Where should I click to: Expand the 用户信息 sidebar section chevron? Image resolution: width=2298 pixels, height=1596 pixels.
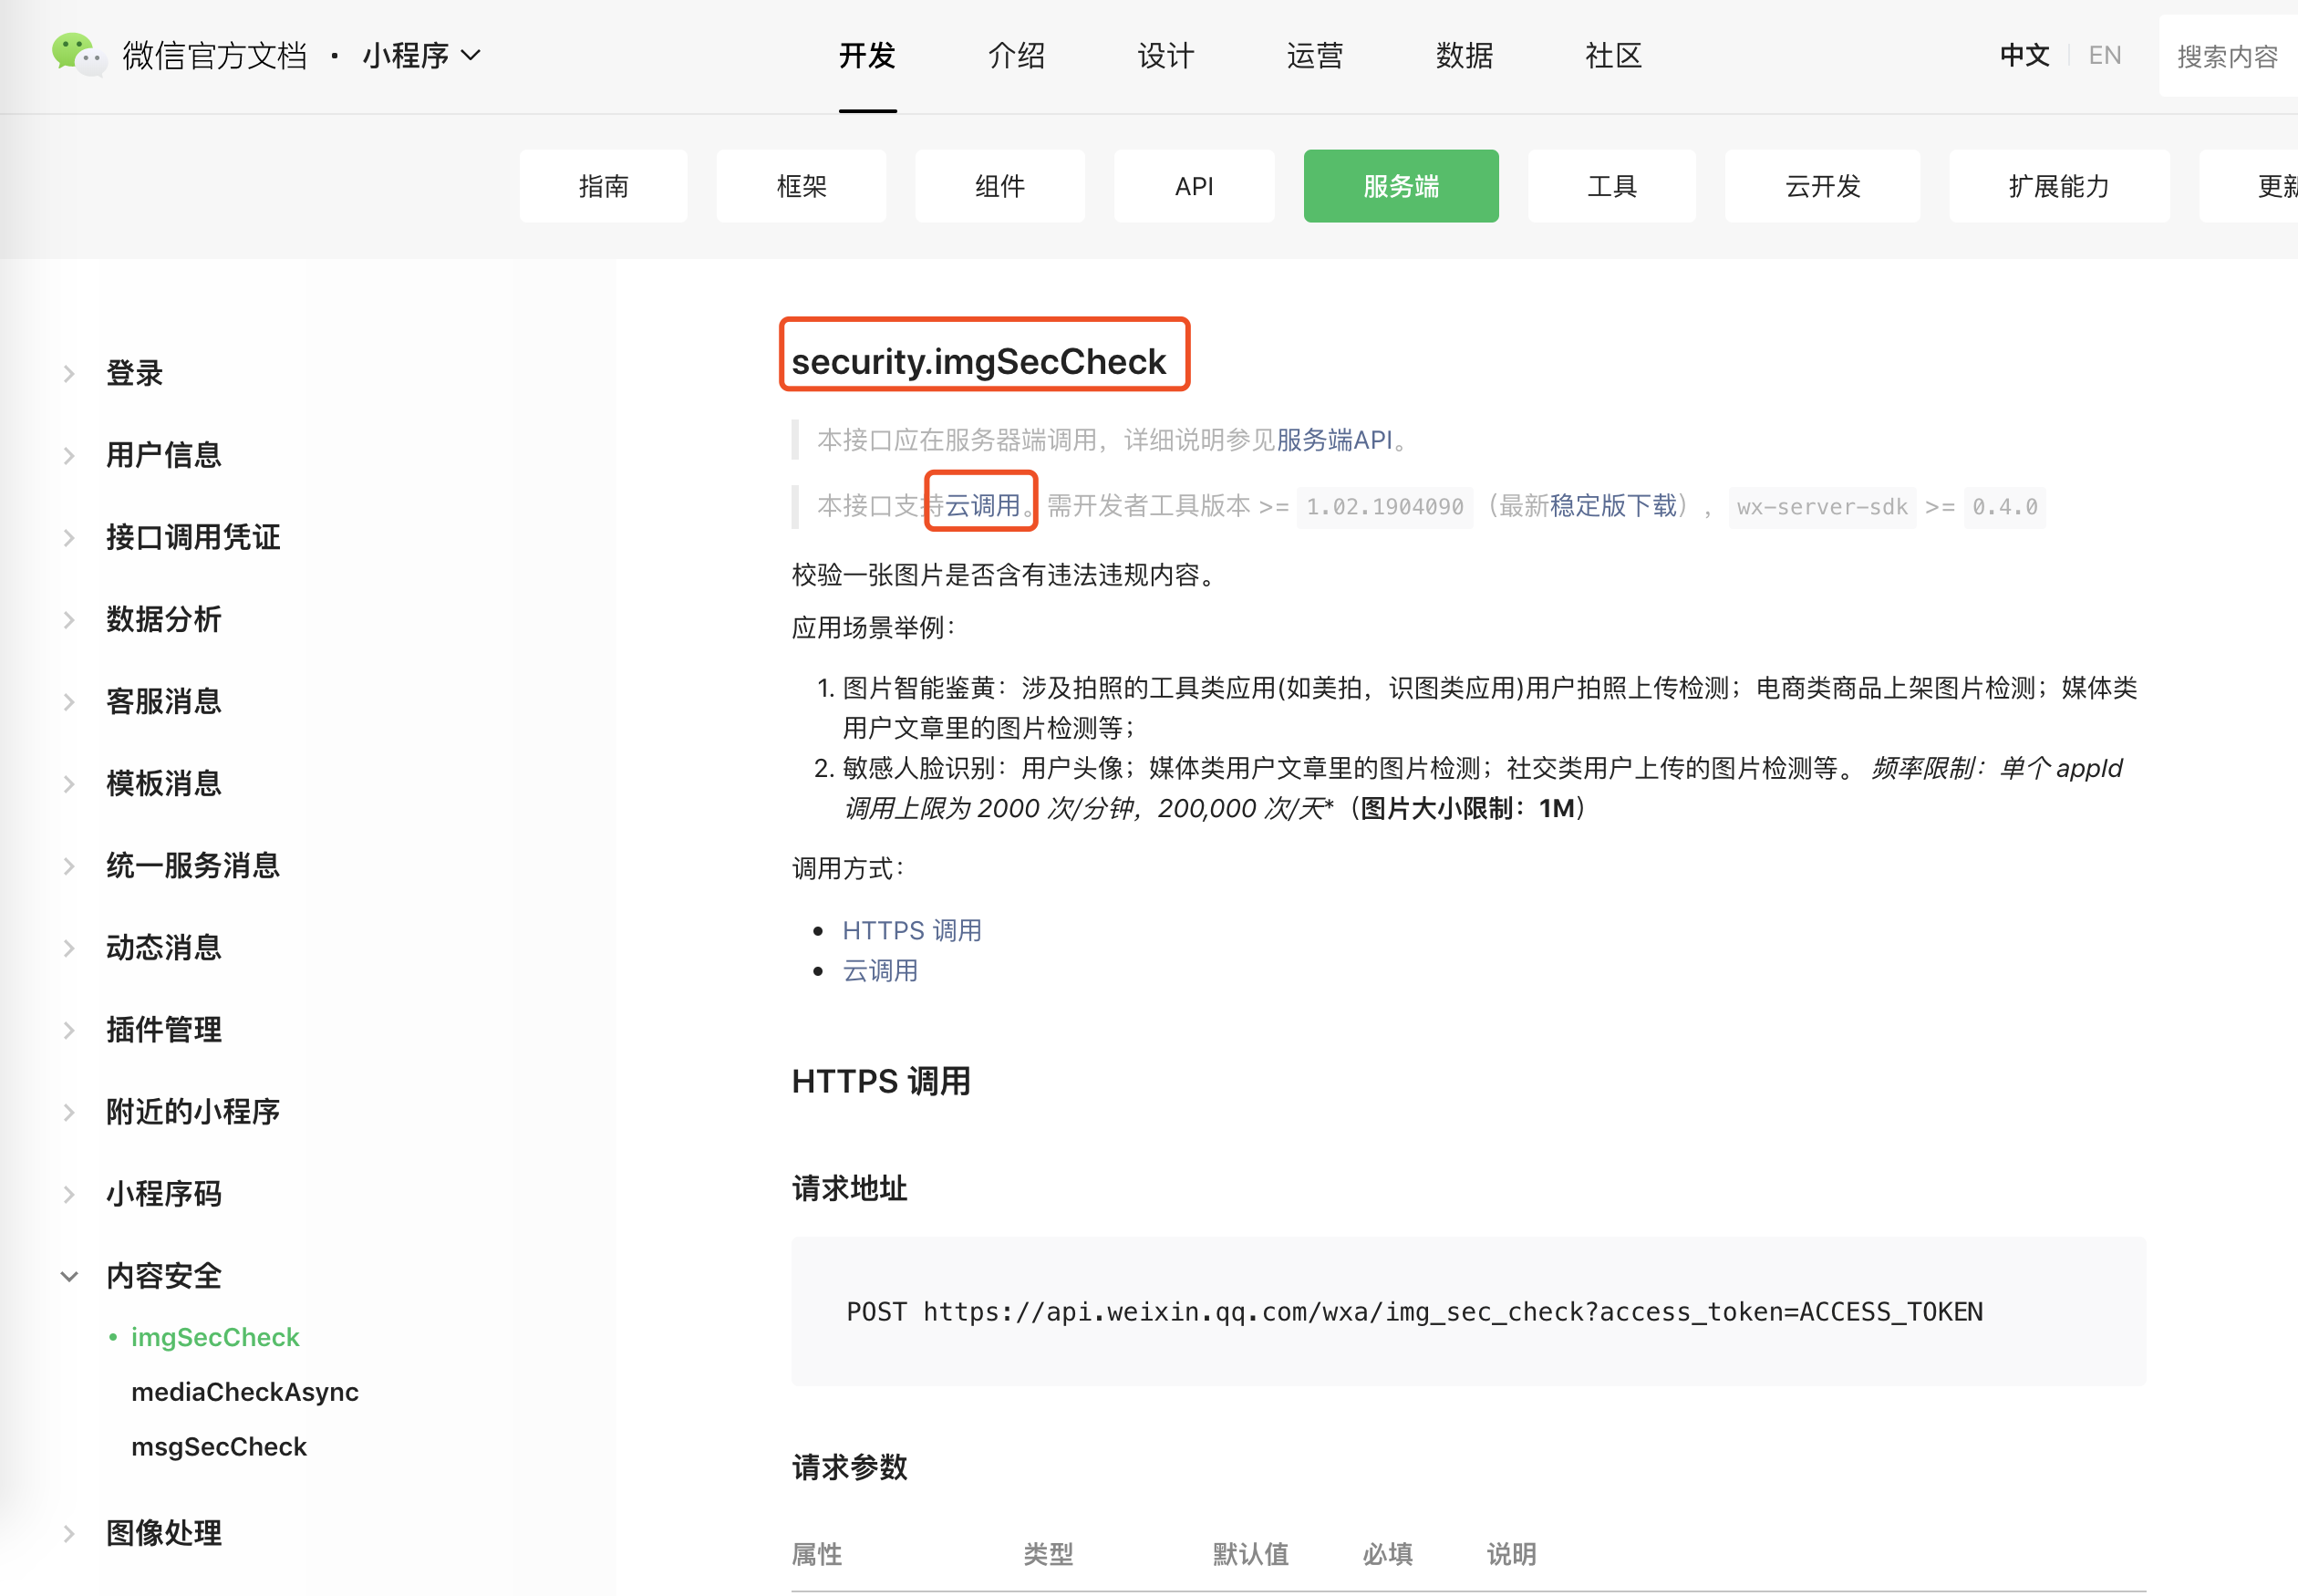point(69,456)
